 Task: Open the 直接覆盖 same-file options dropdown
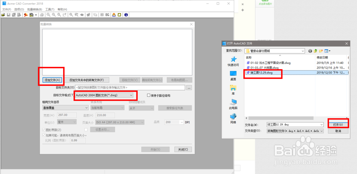pos(65,108)
